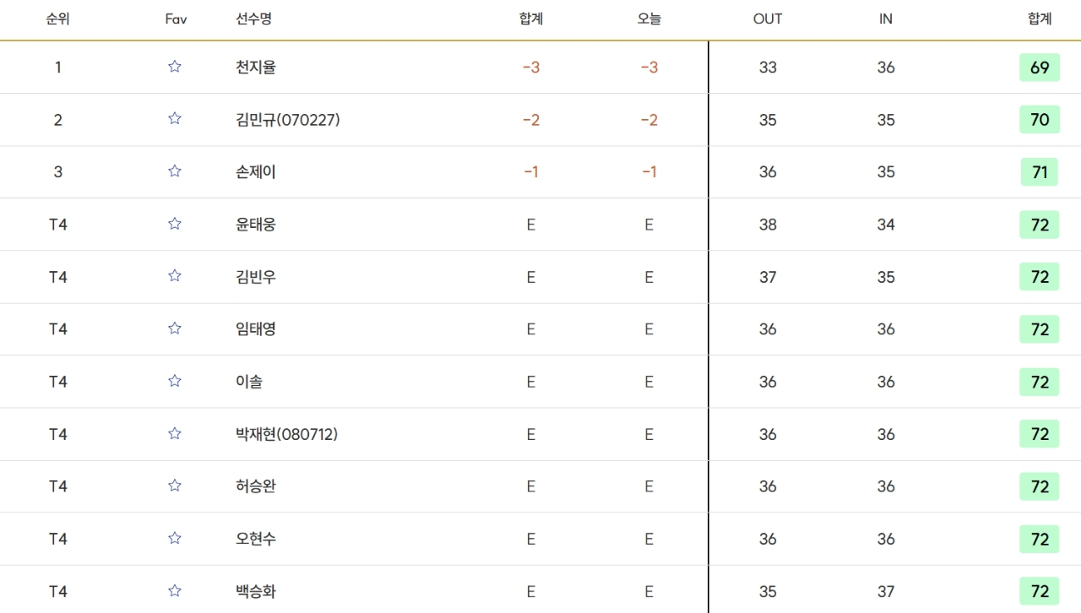Click the IN column header
The height and width of the screenshot is (613, 1081).
(885, 19)
